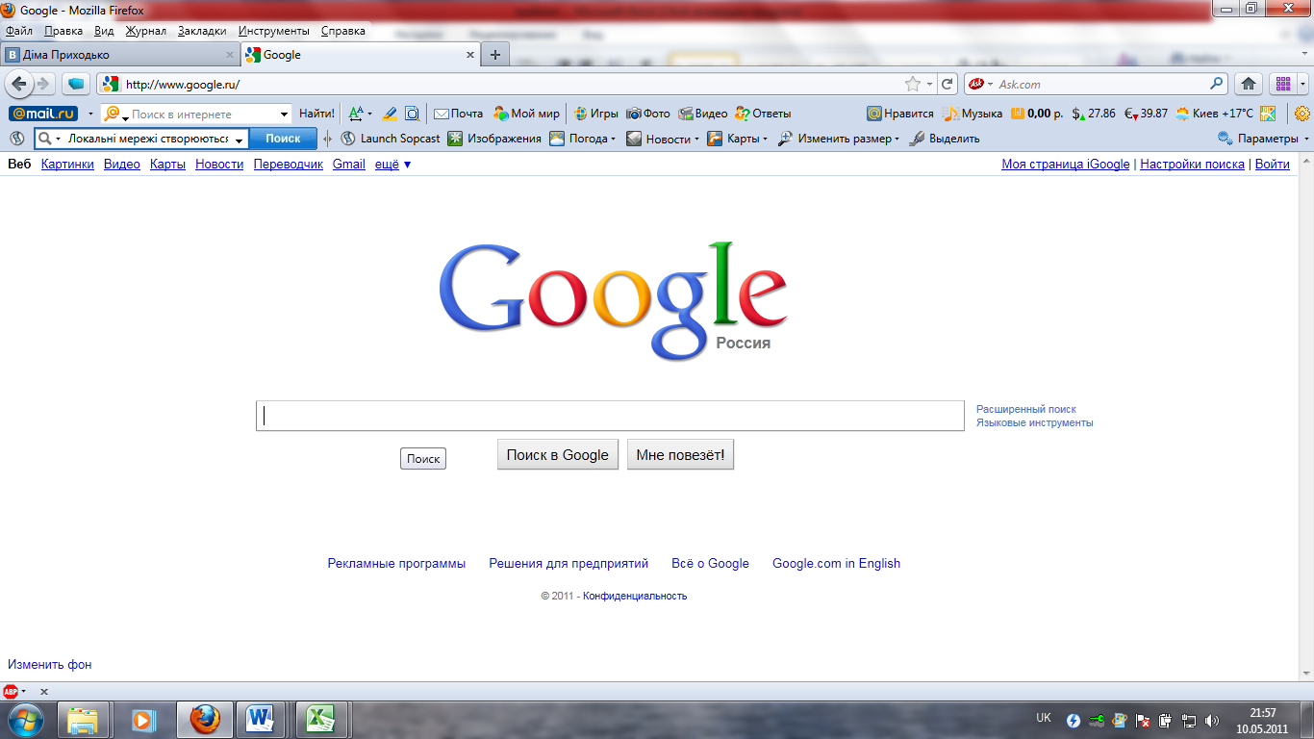Open the Firefox home page button
The image size is (1314, 739).
1249,84
